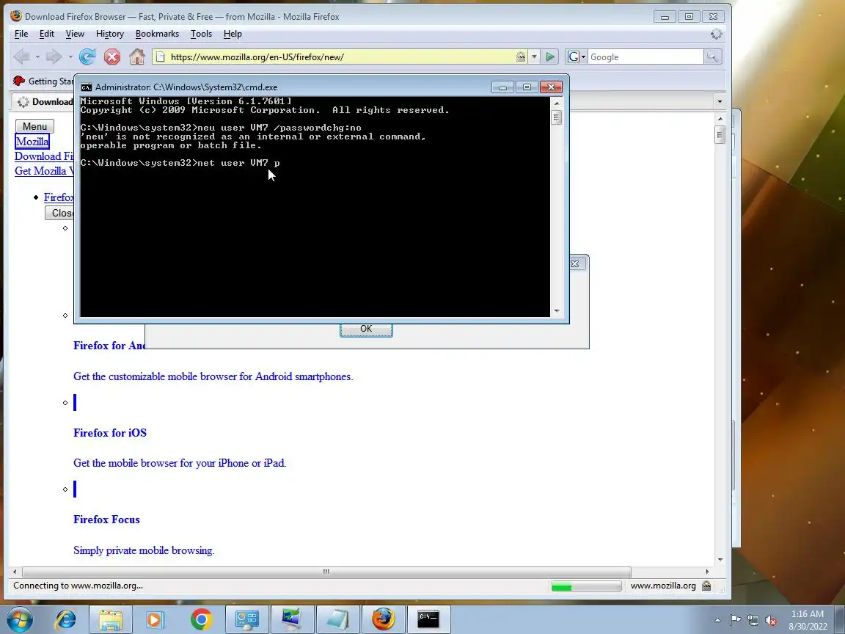Image resolution: width=845 pixels, height=634 pixels.
Task: Click the OK button in dialog
Action: tap(366, 329)
